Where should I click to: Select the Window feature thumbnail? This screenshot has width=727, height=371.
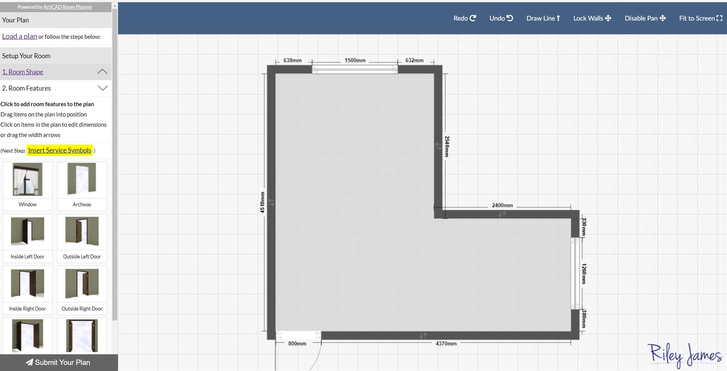[x=27, y=180]
